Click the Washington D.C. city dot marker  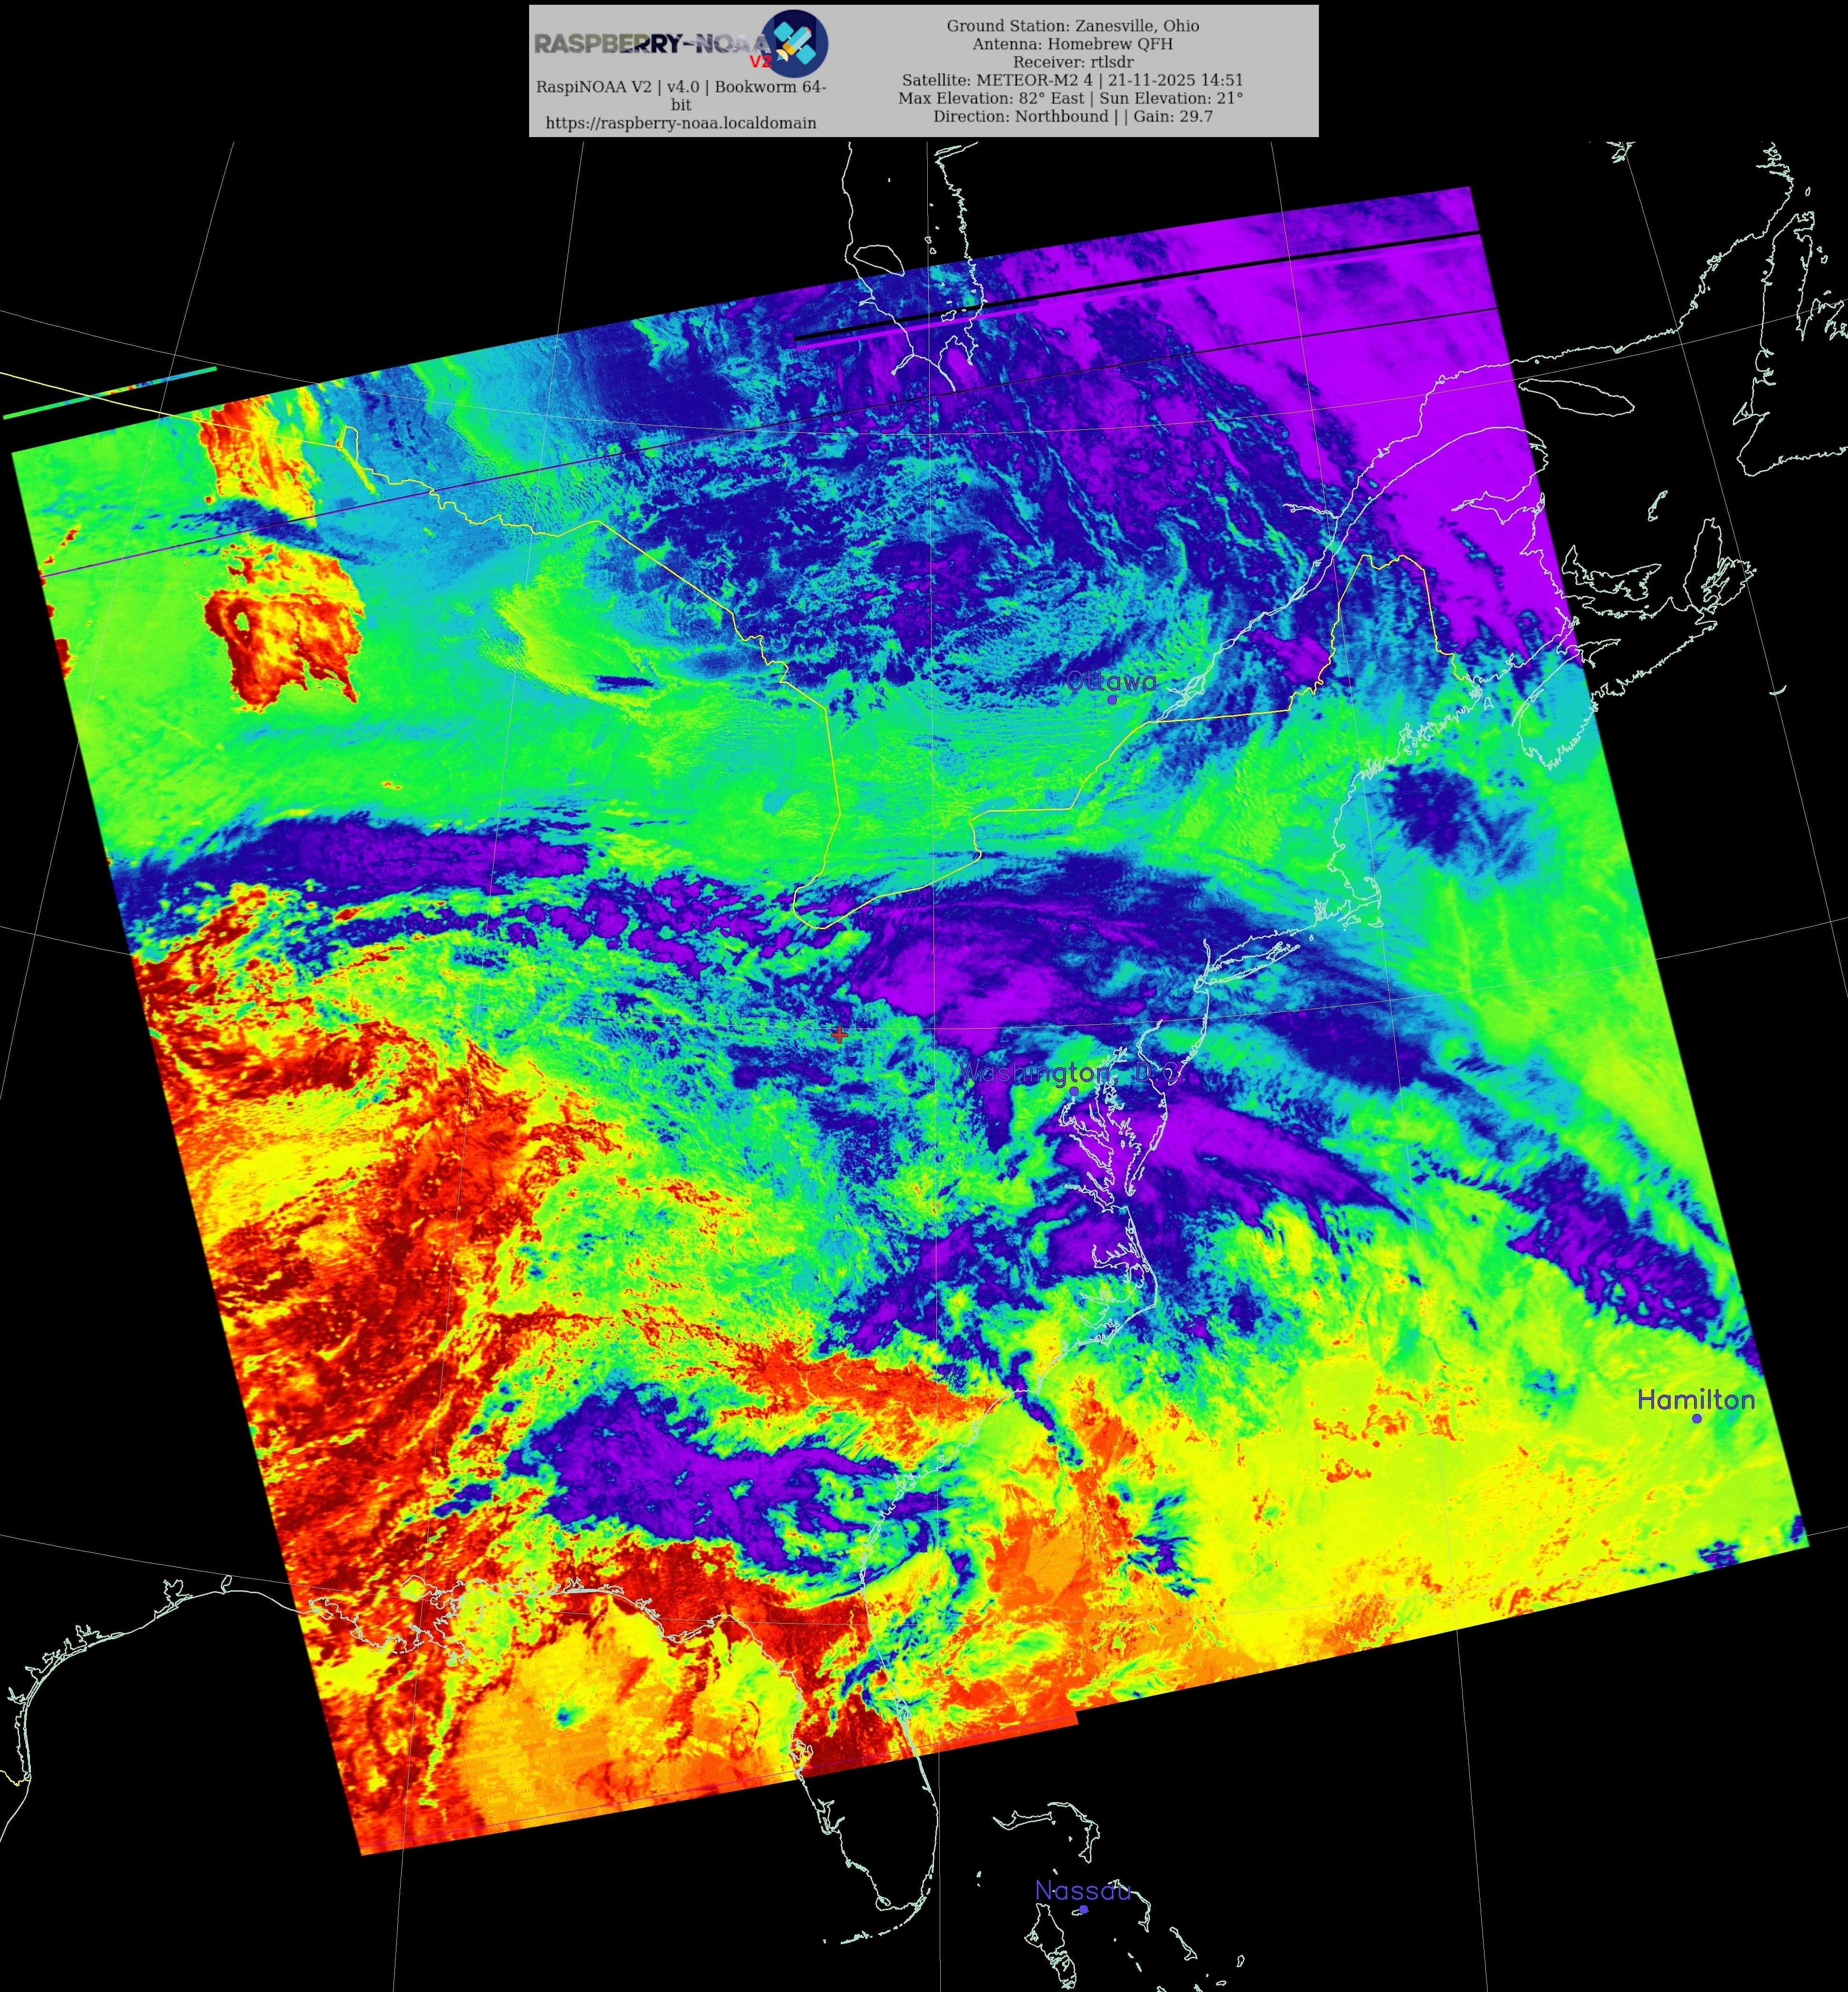pos(1073,1090)
